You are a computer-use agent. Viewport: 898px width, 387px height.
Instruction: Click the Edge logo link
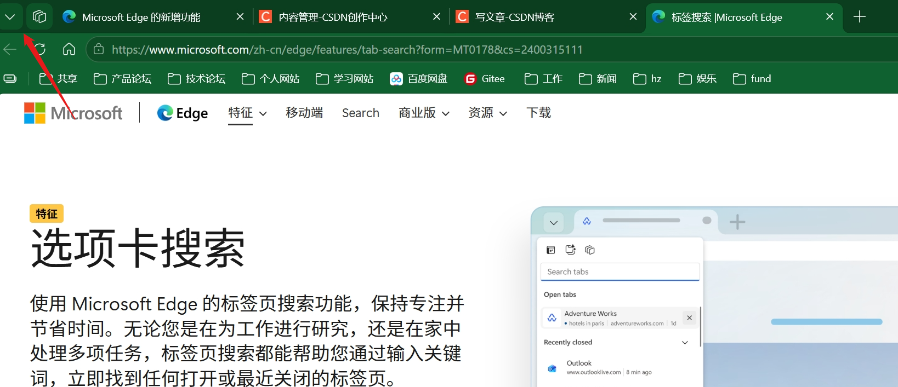point(183,113)
